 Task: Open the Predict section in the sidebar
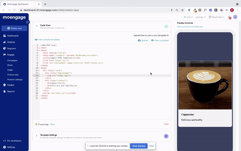(x=8, y=85)
